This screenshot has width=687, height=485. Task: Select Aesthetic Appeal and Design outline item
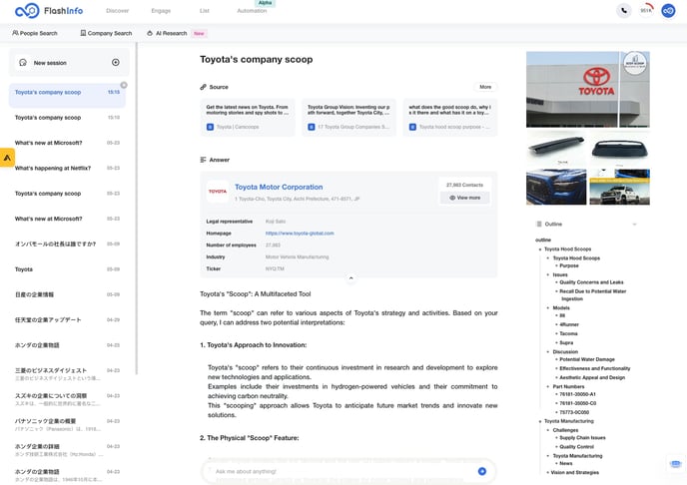(592, 377)
